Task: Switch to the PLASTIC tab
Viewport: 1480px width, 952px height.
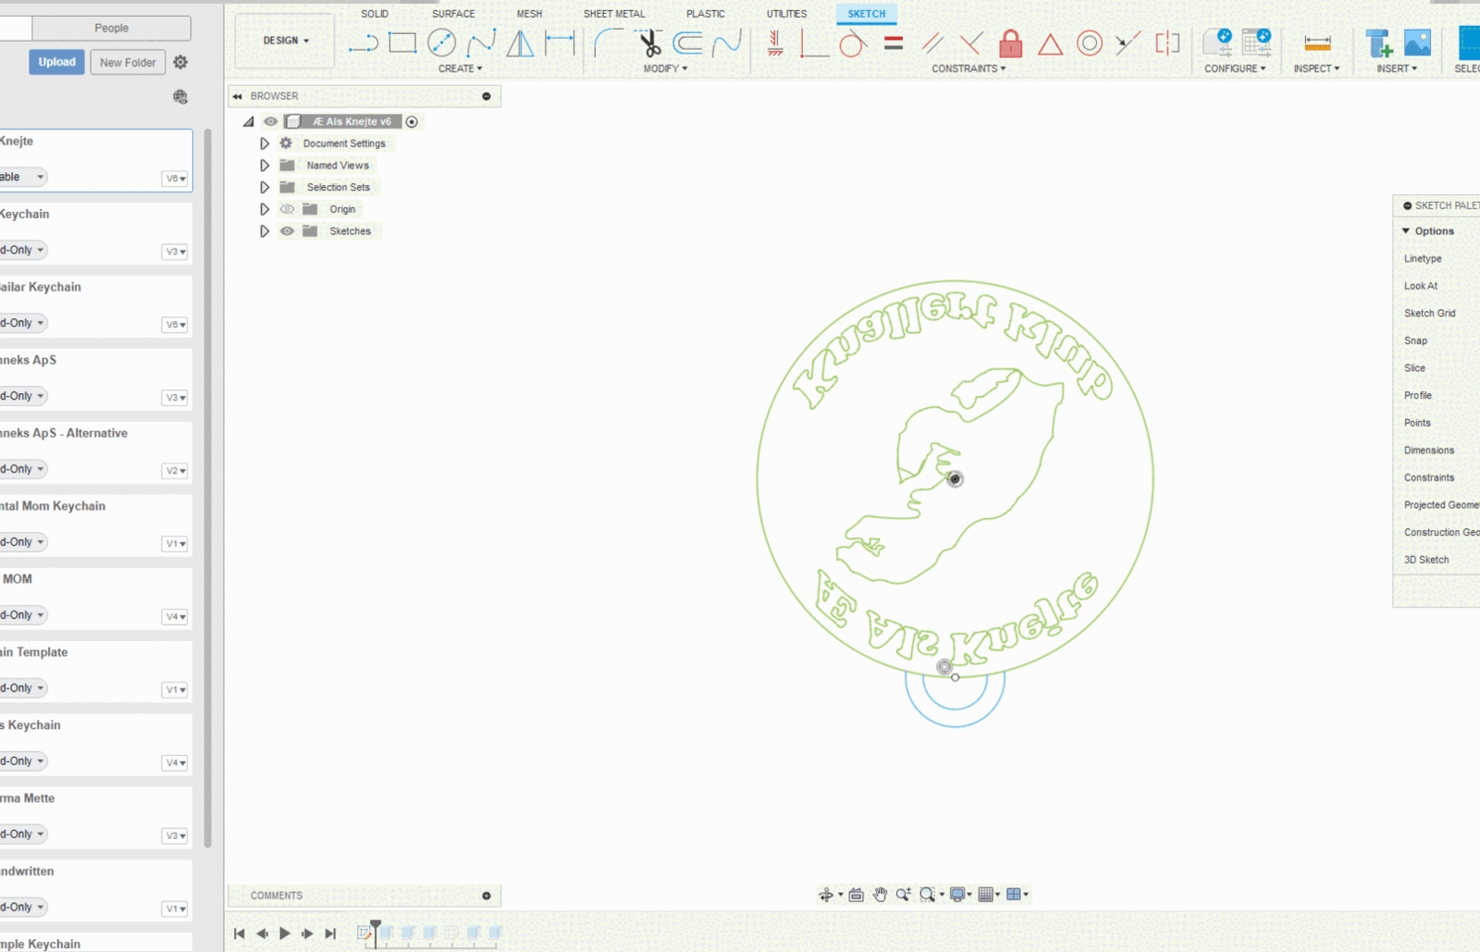Action: click(x=706, y=14)
